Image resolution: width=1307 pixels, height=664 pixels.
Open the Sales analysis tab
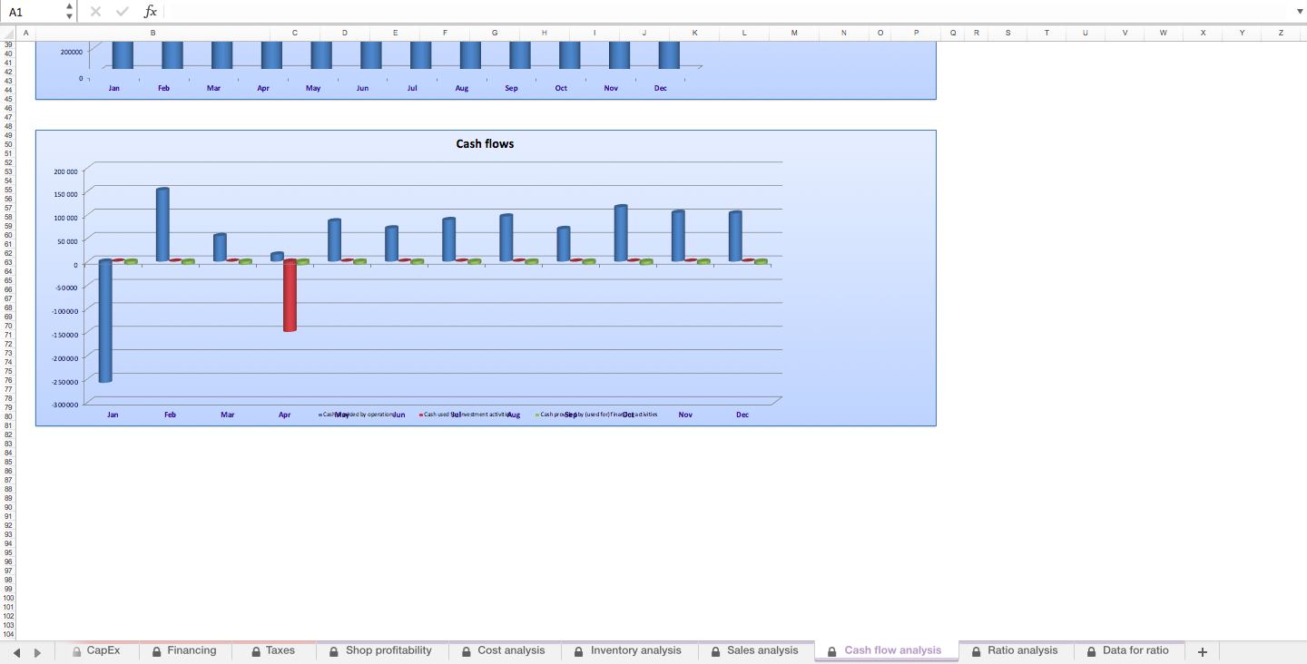pos(764,650)
